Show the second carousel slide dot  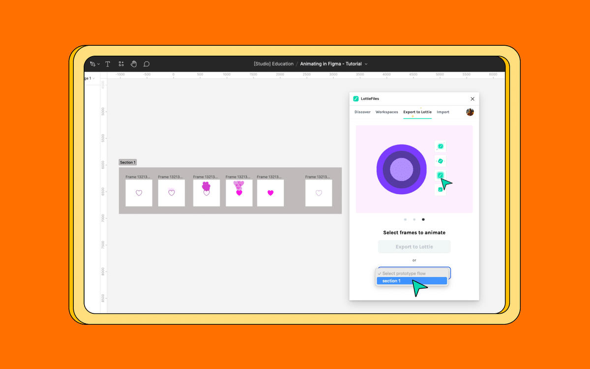(x=414, y=219)
